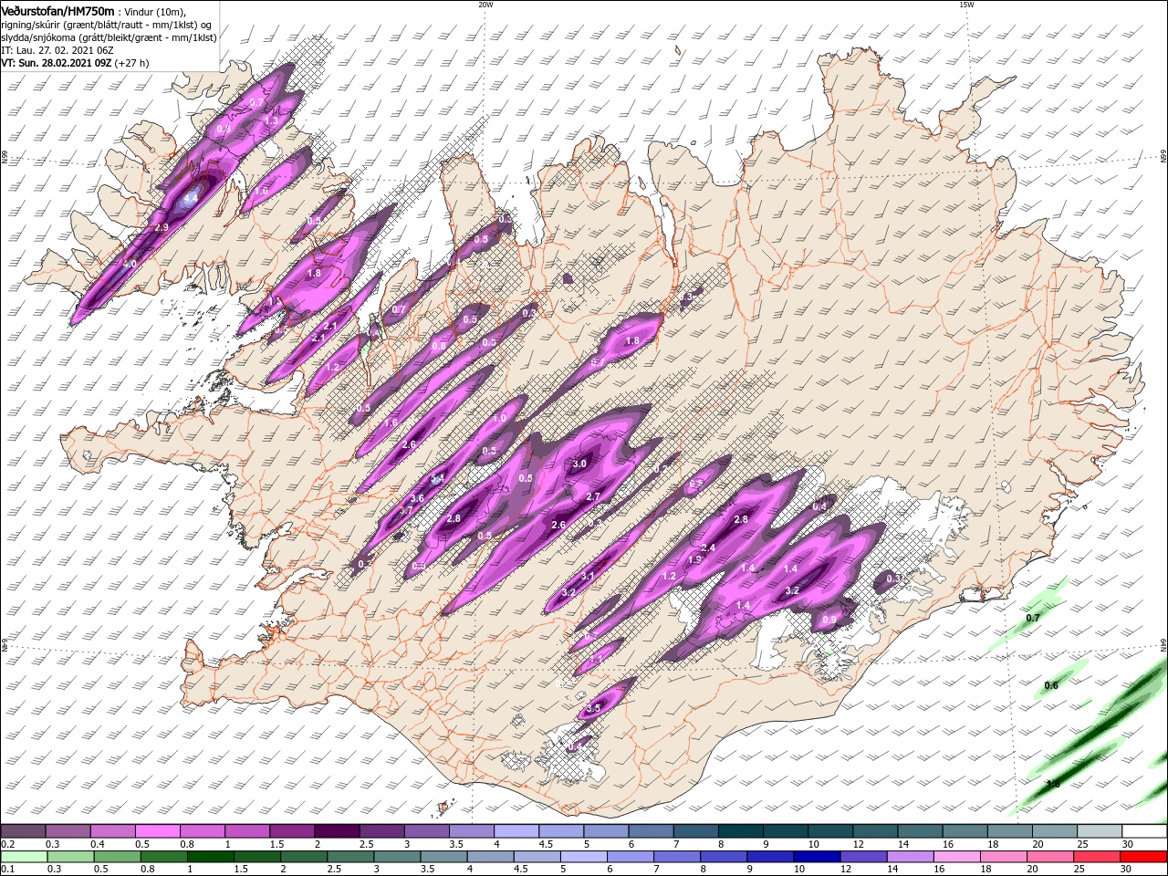The height and width of the screenshot is (876, 1168).
Task: Click the 2.4 snowfall value on the map
Action: (707, 547)
